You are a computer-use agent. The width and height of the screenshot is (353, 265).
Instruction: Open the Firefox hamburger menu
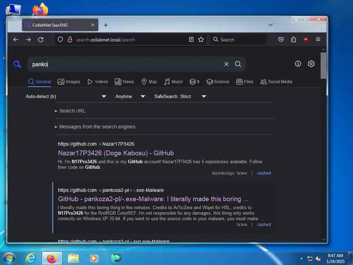click(318, 39)
